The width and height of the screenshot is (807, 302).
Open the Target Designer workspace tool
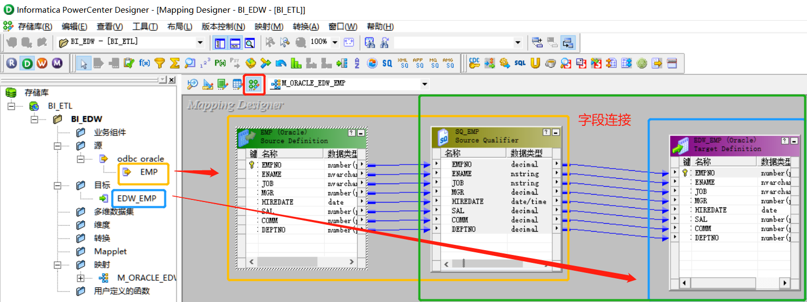(208, 84)
